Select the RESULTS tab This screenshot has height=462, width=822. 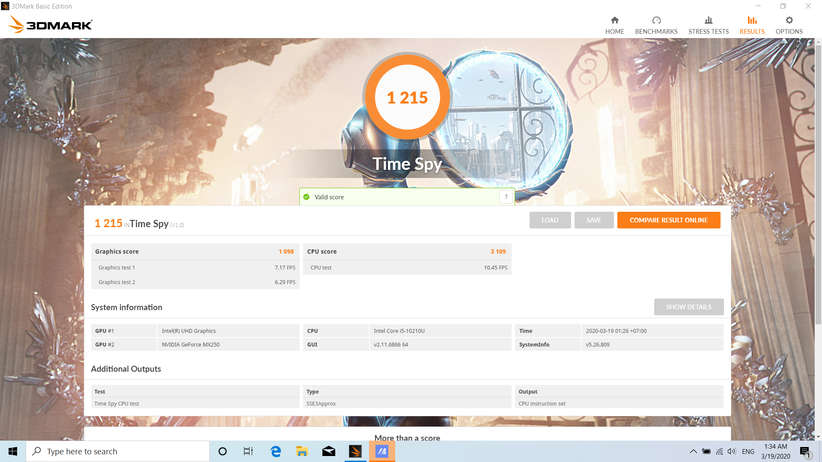click(752, 26)
